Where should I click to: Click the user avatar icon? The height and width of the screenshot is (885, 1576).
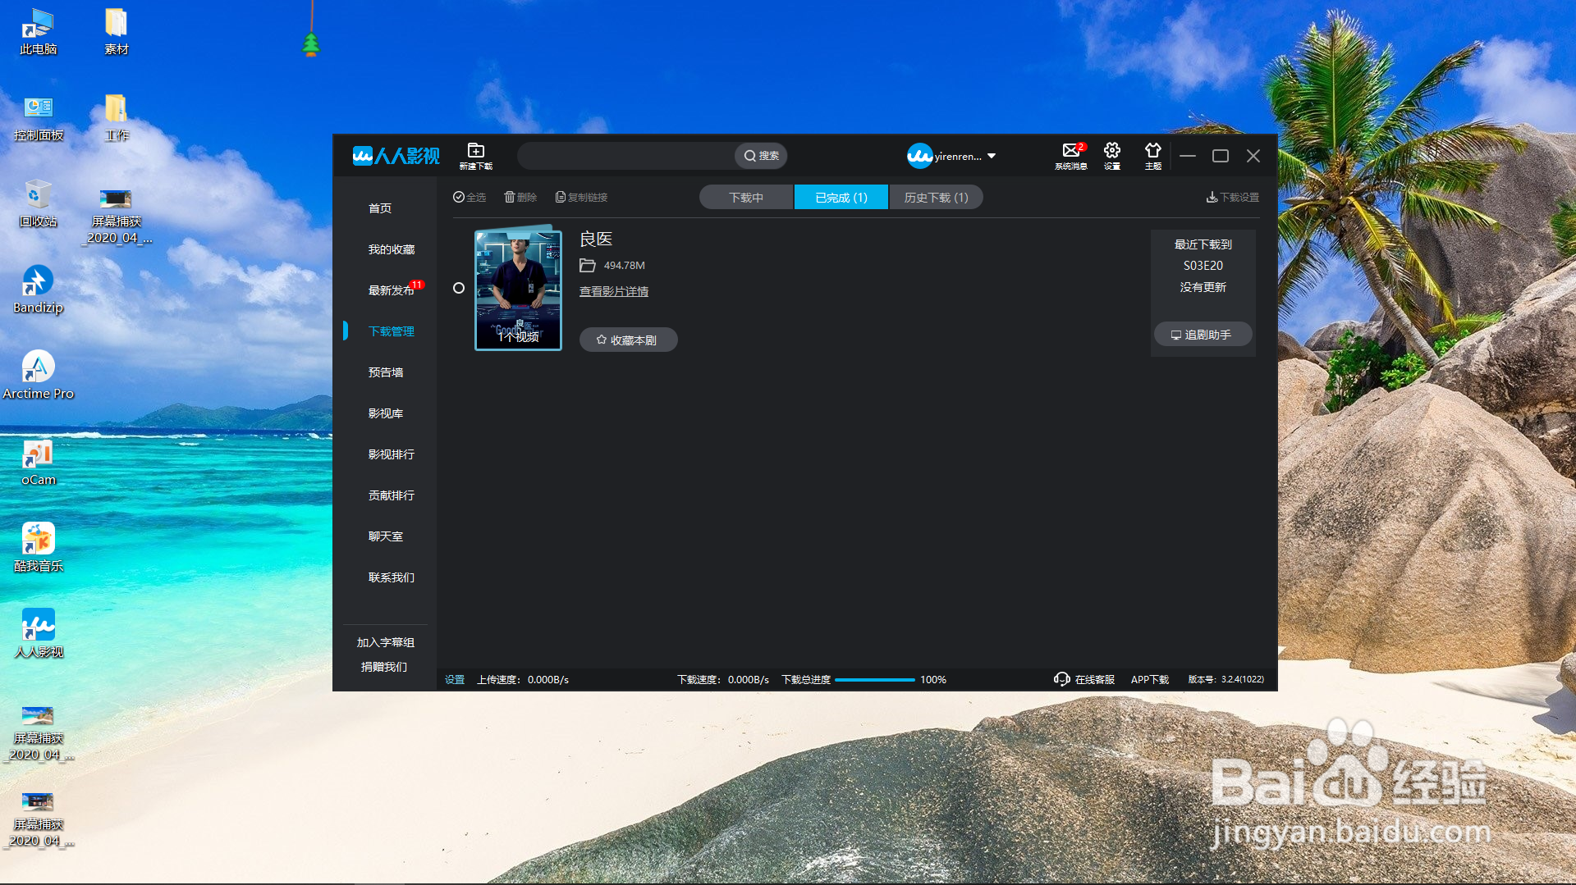pyautogui.click(x=919, y=156)
